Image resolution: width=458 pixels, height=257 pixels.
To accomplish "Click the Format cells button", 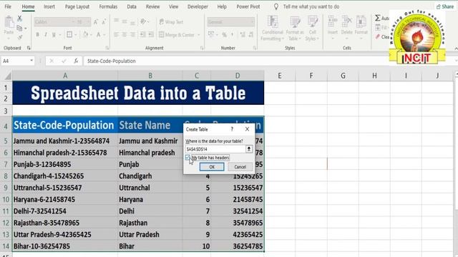I will (x=361, y=26).
